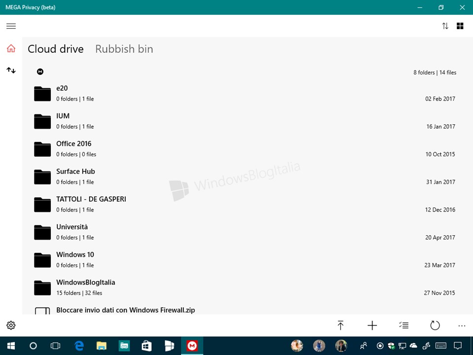
Task: Open Cortana circle in taskbar
Action: click(33, 346)
